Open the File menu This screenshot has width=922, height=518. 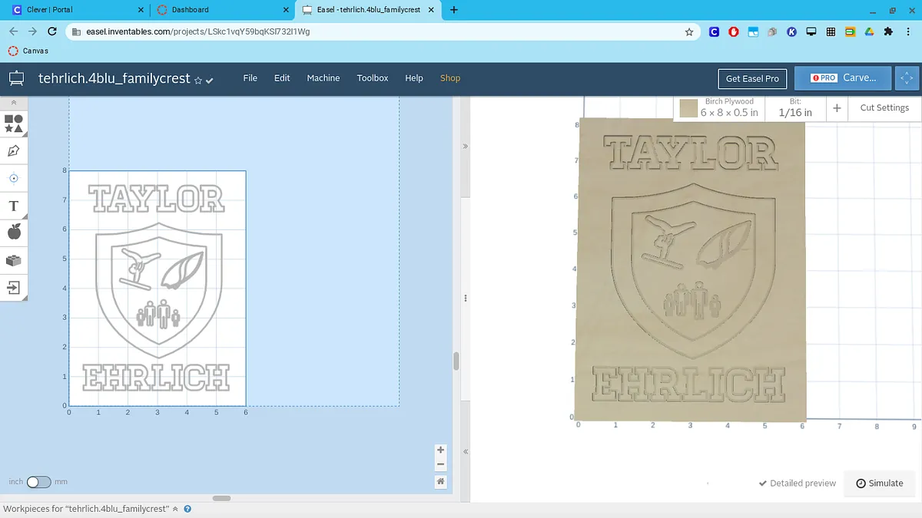click(250, 78)
